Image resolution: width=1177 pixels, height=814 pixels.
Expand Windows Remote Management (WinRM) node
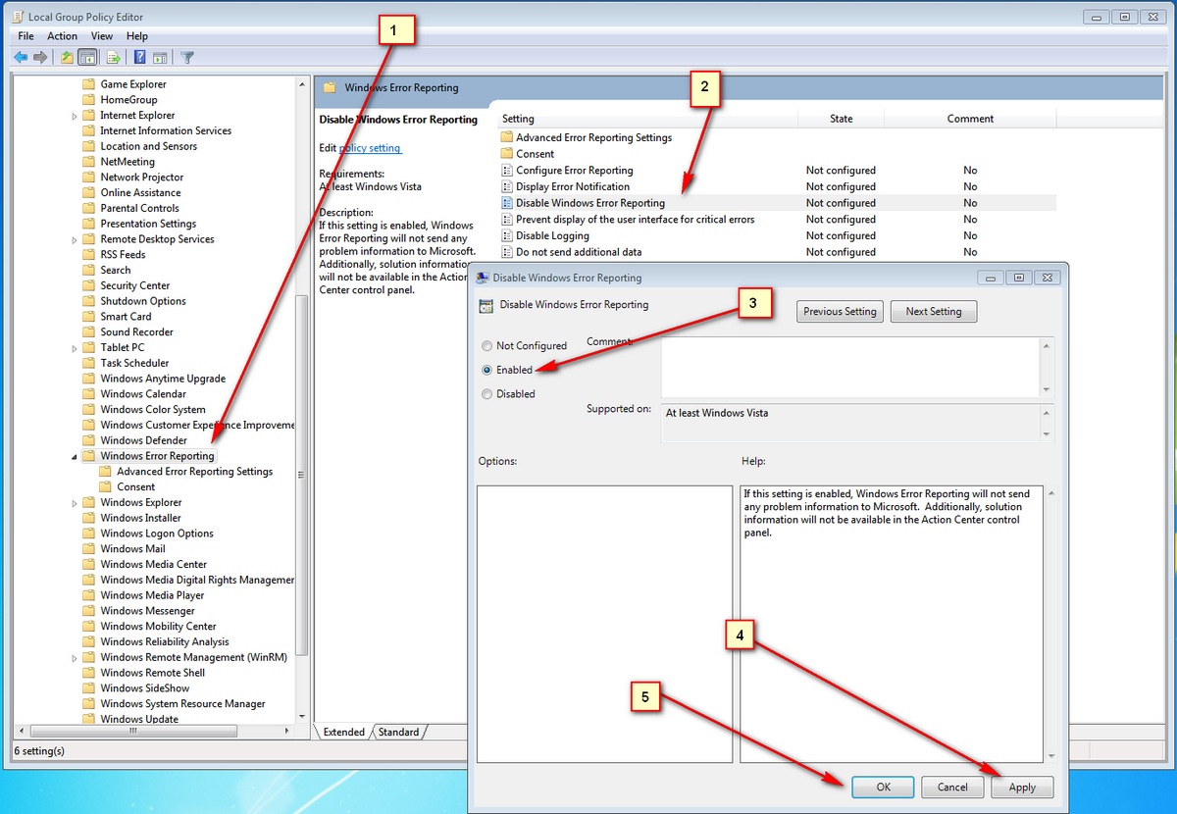point(76,658)
